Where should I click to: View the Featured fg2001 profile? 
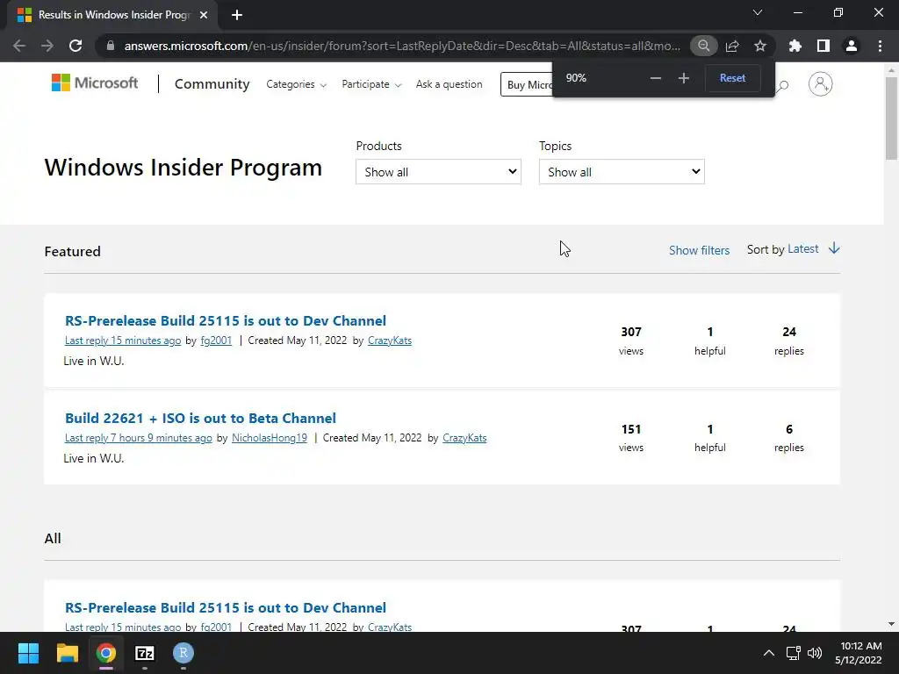(x=216, y=341)
